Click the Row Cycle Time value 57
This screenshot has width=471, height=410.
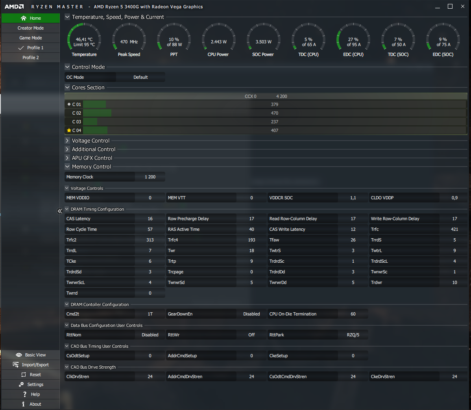(x=150, y=229)
